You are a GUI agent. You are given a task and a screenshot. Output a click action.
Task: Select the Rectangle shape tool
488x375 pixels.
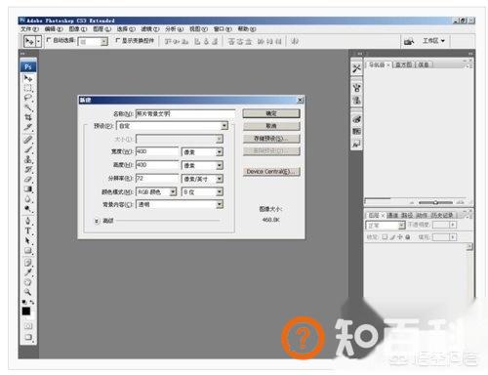point(28,250)
